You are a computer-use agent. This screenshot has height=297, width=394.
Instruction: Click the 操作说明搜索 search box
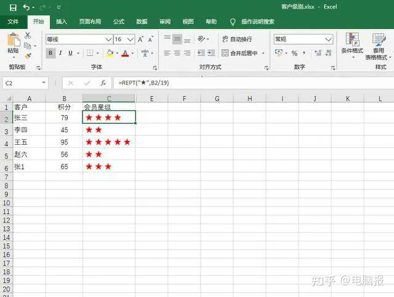point(257,22)
